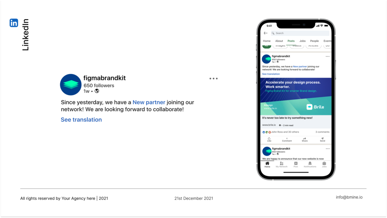Click the phone Search field
This screenshot has height=218, width=387.
point(300,33)
